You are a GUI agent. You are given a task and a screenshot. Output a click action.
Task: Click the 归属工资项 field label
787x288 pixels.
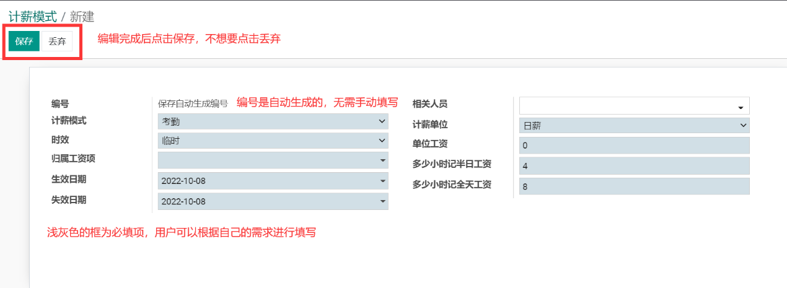(x=73, y=159)
